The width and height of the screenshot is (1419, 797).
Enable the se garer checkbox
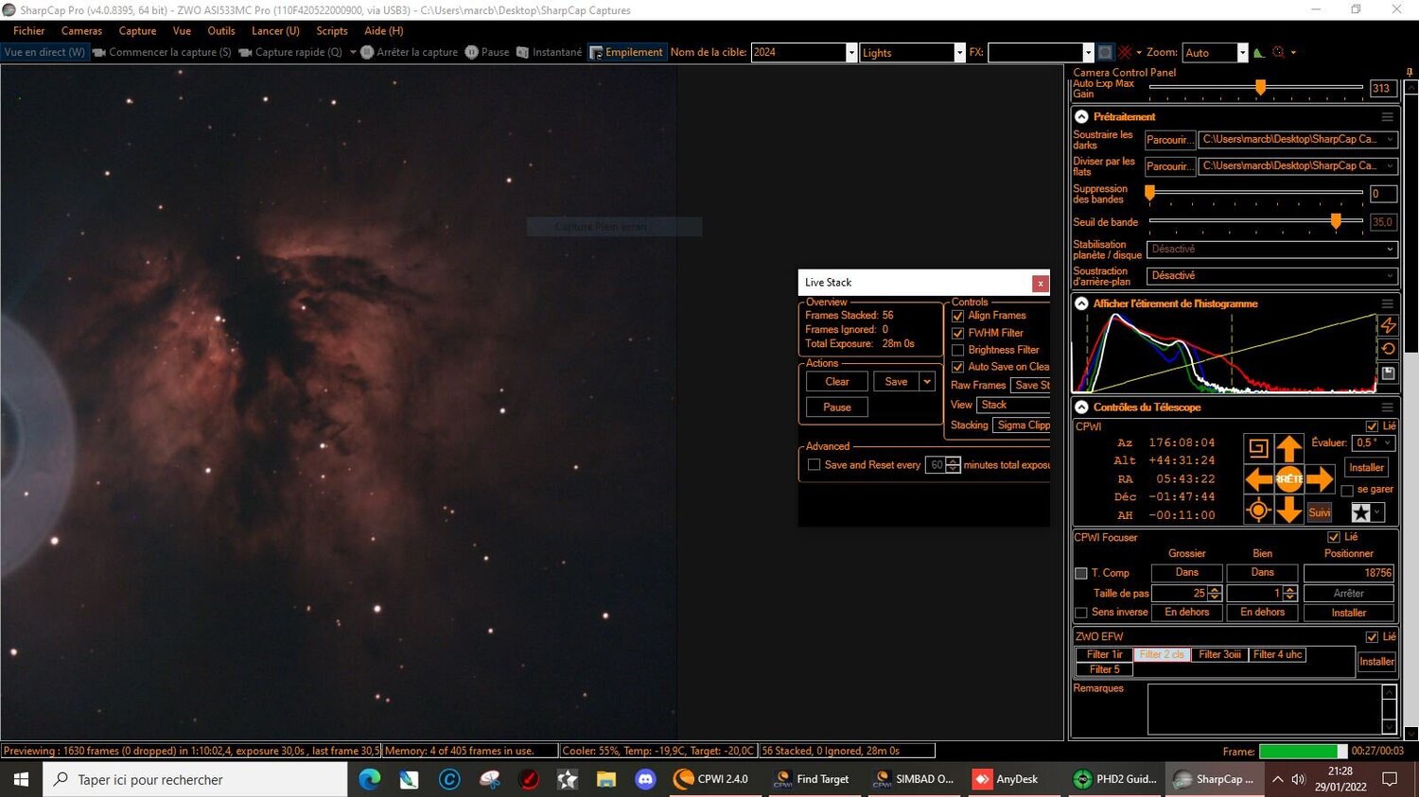tap(1347, 490)
